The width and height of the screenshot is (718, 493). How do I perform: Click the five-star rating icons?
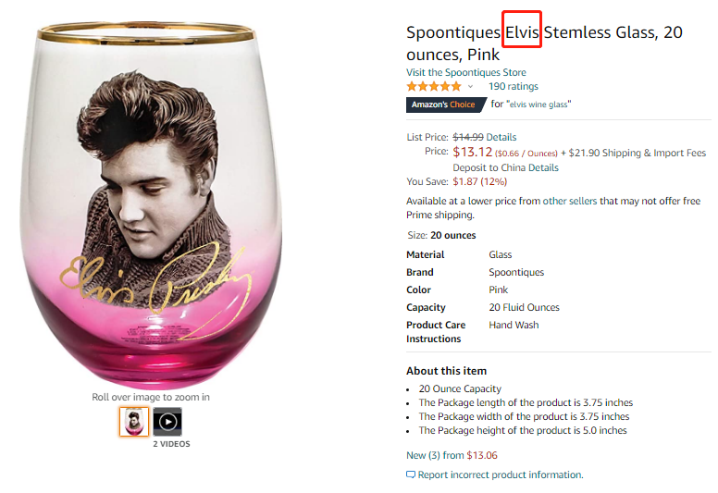pos(434,86)
